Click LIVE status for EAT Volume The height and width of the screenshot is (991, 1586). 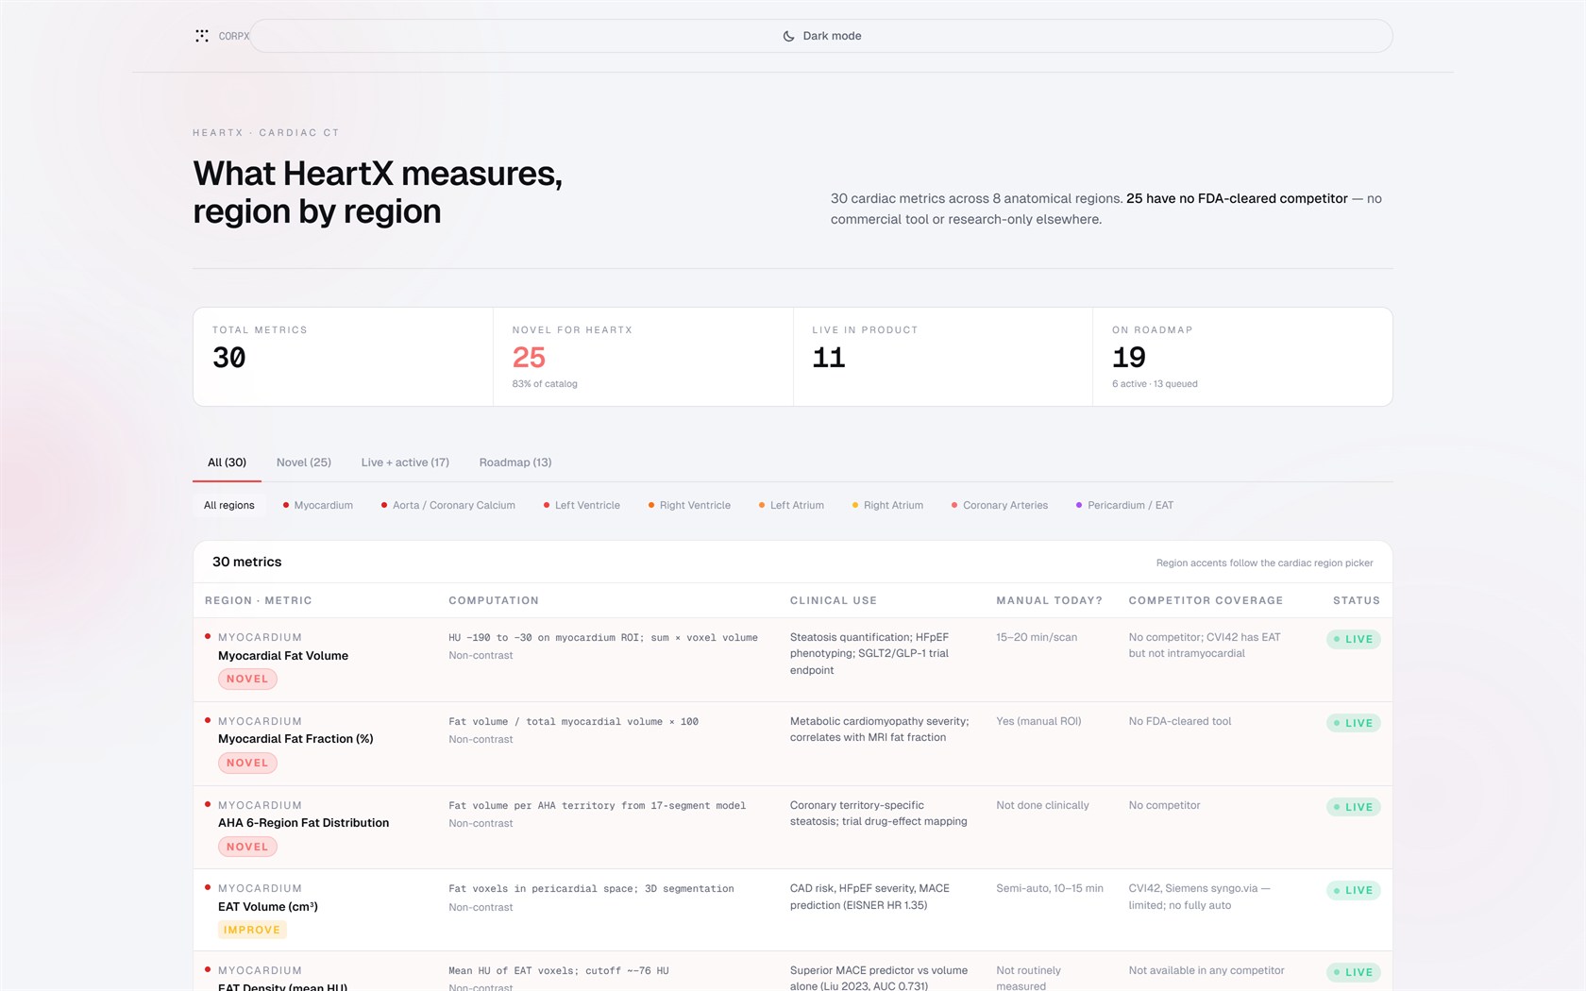[1354, 890]
